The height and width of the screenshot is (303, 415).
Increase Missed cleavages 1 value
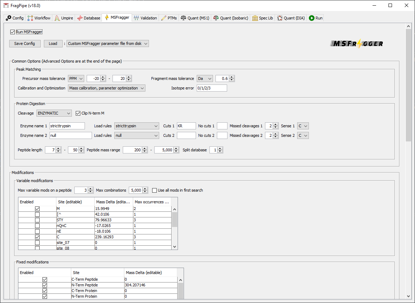(276, 124)
